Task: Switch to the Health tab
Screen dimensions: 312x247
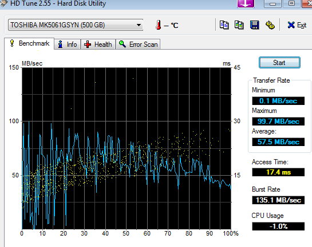Action: (98, 44)
